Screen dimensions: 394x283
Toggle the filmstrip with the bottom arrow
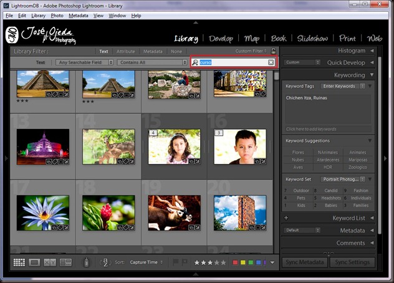[x=196, y=274]
